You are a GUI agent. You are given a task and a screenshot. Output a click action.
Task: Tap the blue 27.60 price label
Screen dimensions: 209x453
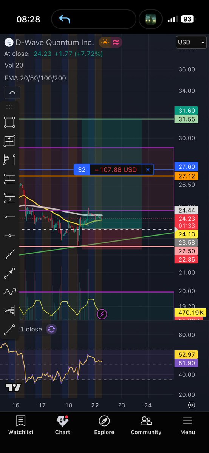187,167
